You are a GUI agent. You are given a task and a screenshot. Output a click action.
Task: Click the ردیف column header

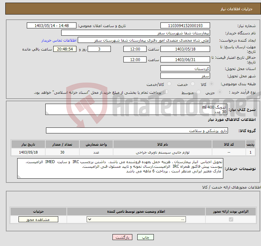pyautogui.click(x=250, y=144)
